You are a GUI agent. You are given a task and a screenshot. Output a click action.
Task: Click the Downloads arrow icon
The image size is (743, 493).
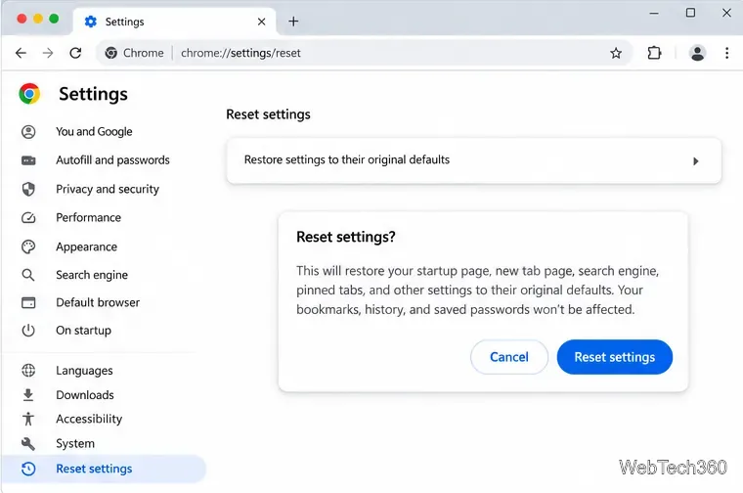click(x=28, y=394)
